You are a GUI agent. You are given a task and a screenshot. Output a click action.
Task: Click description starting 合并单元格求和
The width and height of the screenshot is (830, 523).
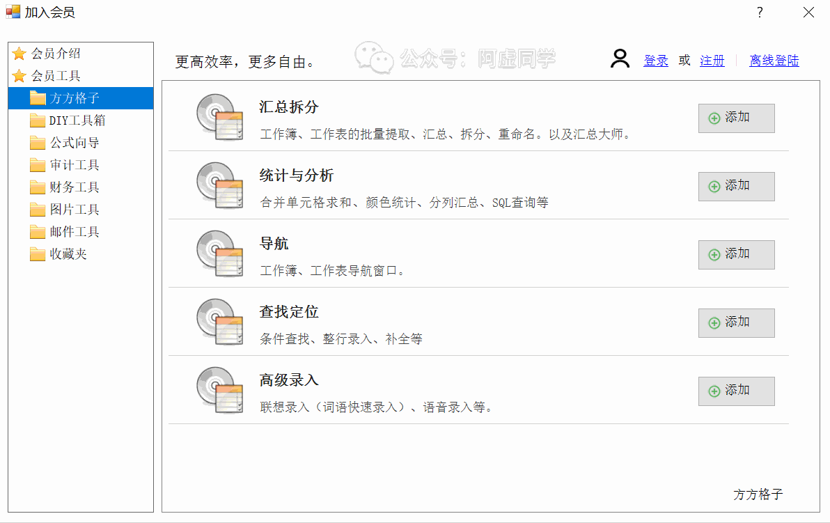pos(405,203)
